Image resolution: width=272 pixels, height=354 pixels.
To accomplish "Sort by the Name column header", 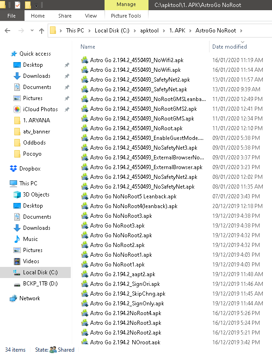I will [88, 47].
